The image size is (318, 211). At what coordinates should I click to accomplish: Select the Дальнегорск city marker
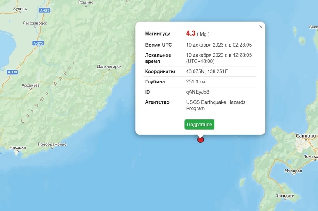(109, 70)
